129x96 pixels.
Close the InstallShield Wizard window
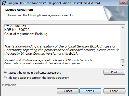123,3
